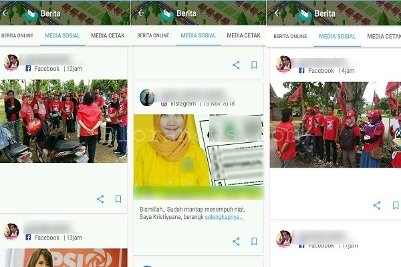Click Berita title in middle screen
401x267 pixels.
pos(186,13)
